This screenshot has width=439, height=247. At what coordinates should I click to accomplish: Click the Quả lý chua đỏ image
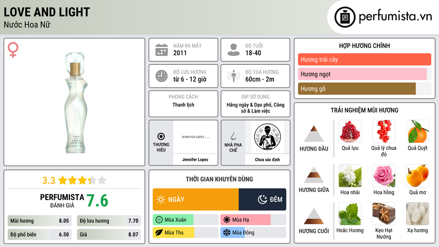(x=384, y=132)
